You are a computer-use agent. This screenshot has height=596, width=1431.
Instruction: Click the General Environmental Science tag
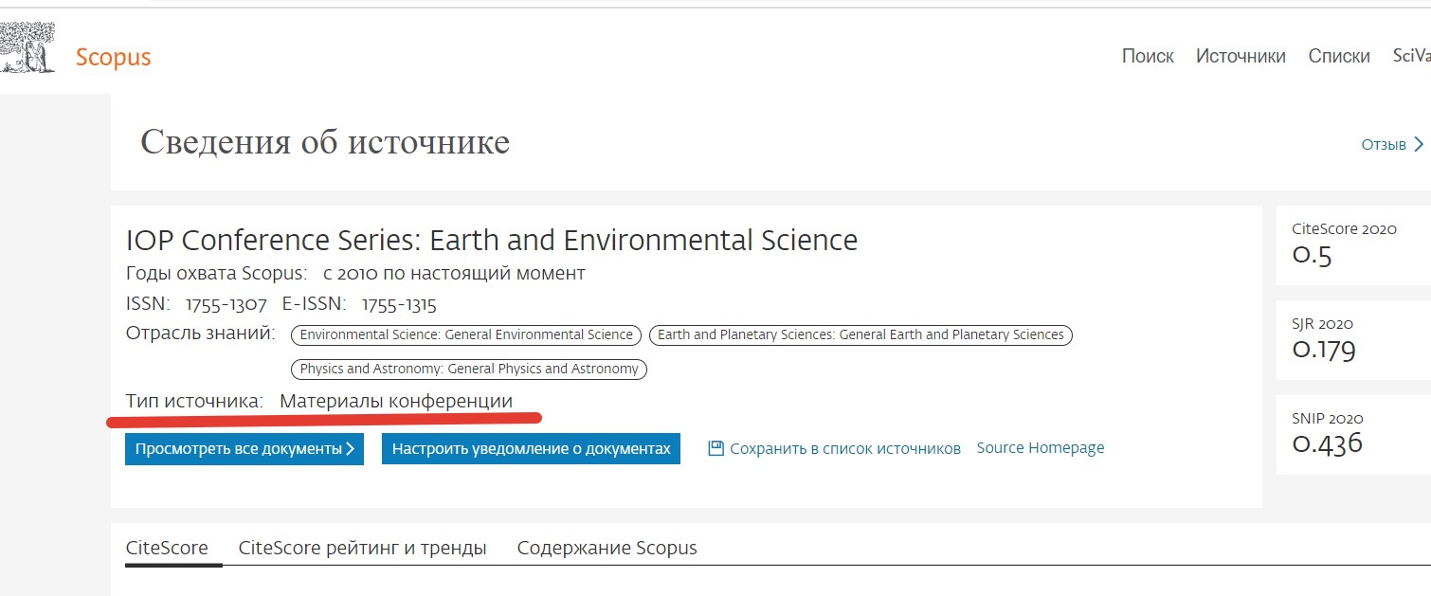466,334
